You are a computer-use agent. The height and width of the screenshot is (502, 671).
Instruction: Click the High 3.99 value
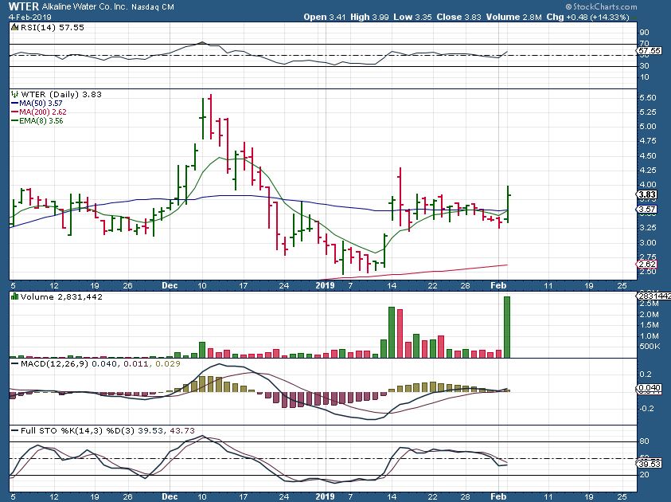(x=370, y=18)
